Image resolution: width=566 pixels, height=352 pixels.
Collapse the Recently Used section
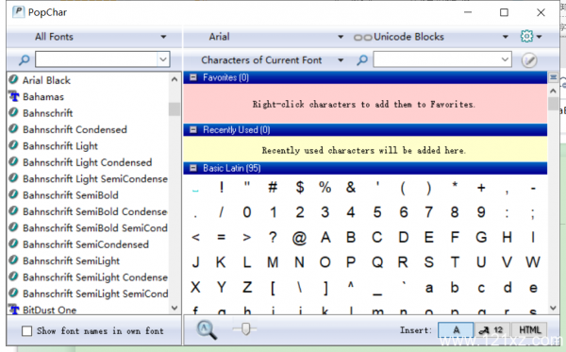pyautogui.click(x=193, y=129)
